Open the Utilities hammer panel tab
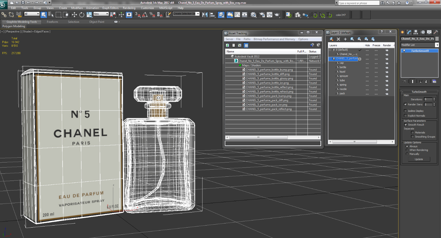 436,32
